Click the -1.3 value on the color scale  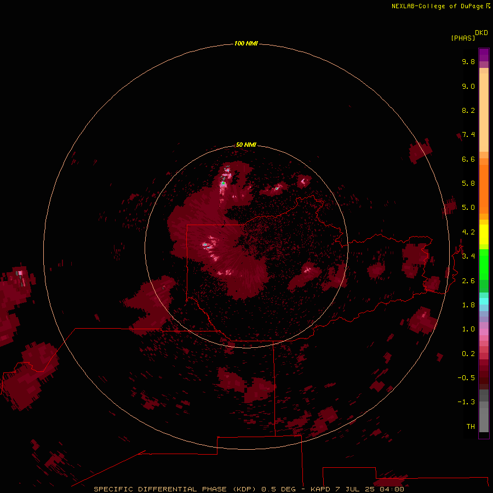pyautogui.click(x=466, y=402)
